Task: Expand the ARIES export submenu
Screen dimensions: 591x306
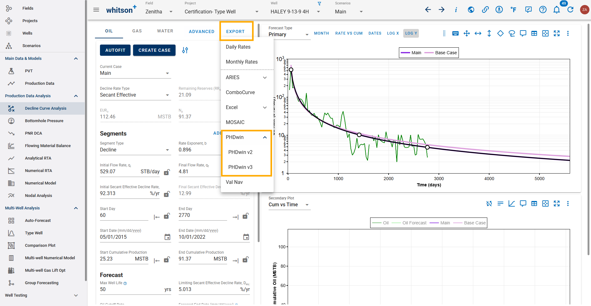Action: tap(265, 78)
